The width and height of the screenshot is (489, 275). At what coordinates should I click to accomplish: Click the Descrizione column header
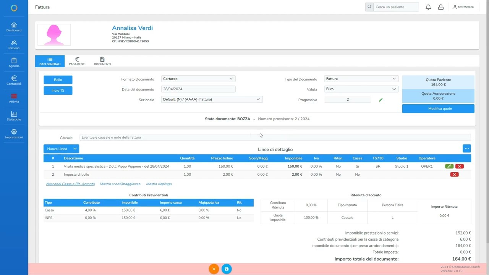73,158
